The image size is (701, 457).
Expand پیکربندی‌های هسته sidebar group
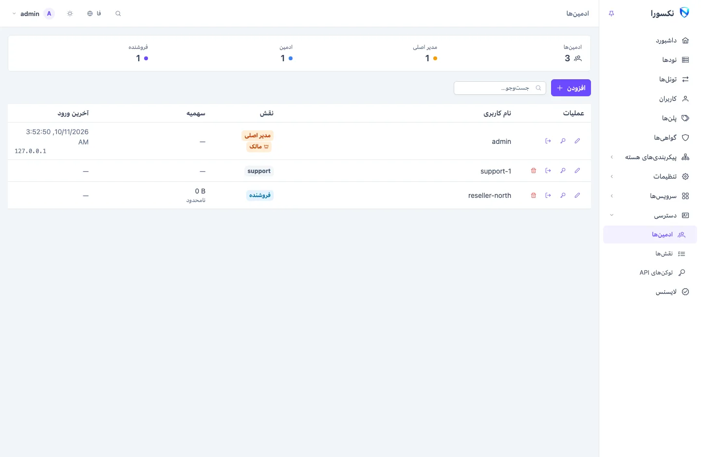(x=650, y=157)
